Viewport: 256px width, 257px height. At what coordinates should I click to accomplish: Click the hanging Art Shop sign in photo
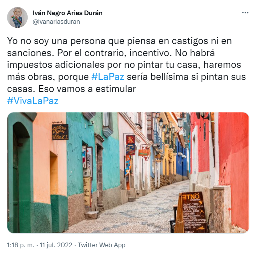130,149
